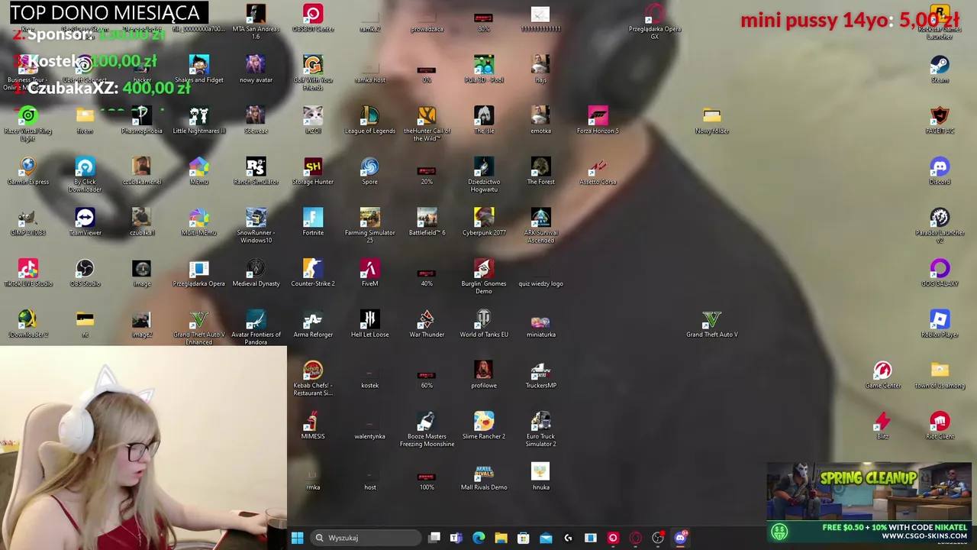Viewport: 977px width, 550px height.
Task: Open the Hell Let Loose shortcut
Action: [369, 319]
